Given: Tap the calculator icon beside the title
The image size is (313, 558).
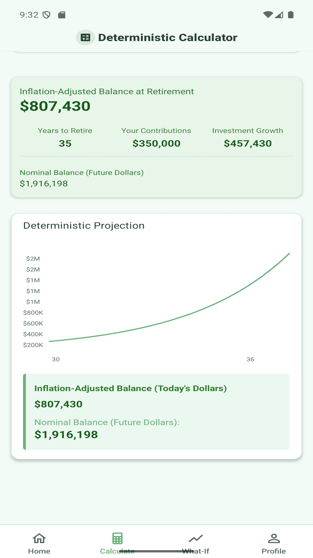Looking at the screenshot, I should pyautogui.click(x=85, y=37).
